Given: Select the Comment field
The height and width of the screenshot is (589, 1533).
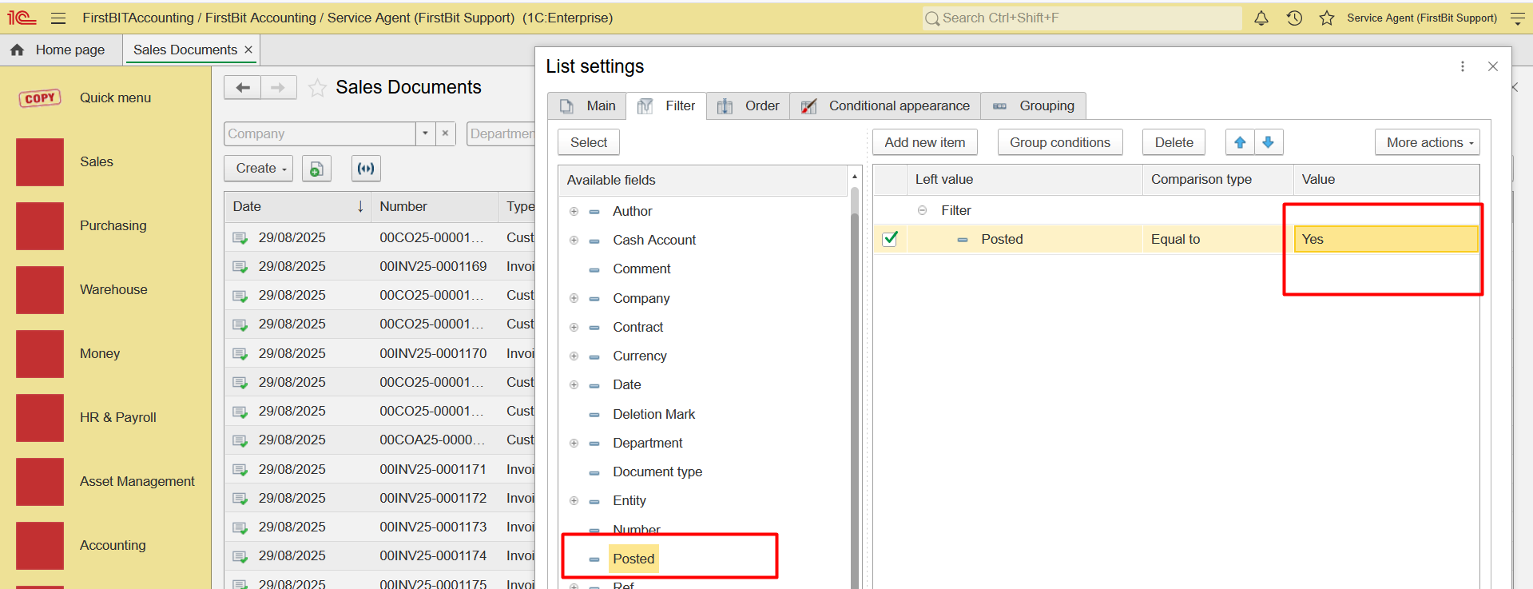Looking at the screenshot, I should click(641, 269).
